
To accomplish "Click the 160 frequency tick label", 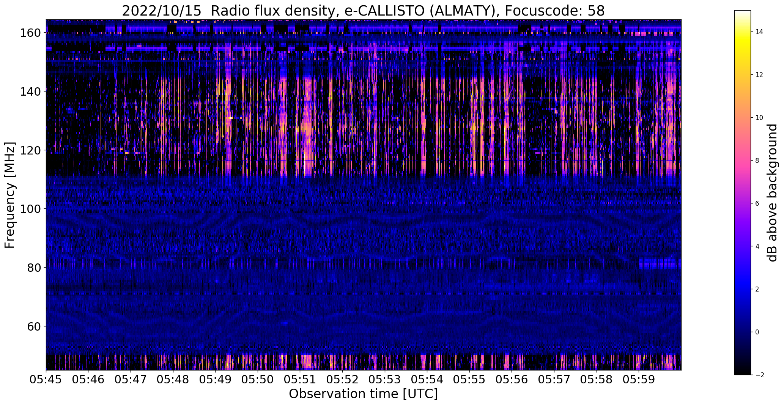I will 30,33.
